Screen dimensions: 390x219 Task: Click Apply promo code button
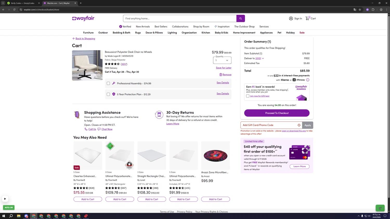pyautogui.click(x=308, y=125)
